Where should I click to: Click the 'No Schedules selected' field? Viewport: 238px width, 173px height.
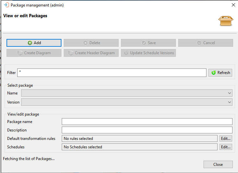[139, 147]
